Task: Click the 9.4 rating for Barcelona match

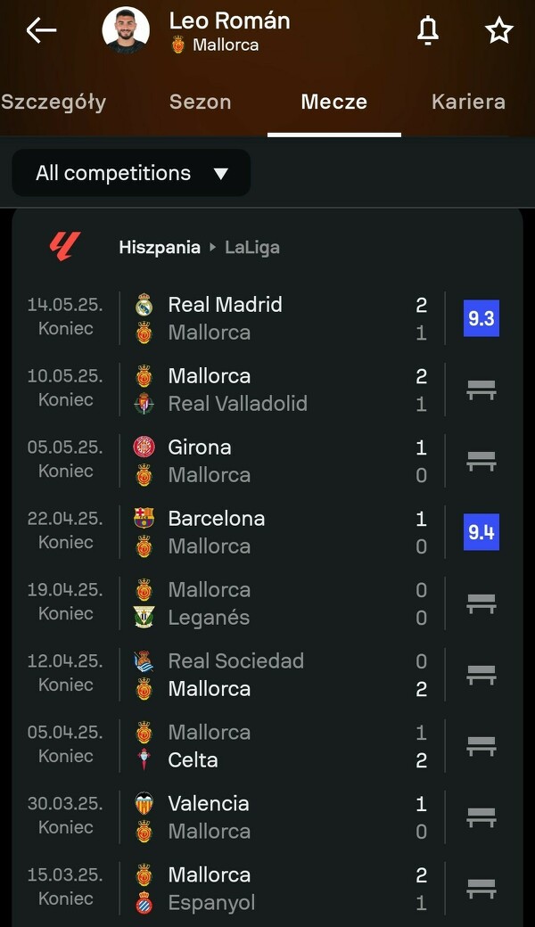Action: click(x=481, y=532)
